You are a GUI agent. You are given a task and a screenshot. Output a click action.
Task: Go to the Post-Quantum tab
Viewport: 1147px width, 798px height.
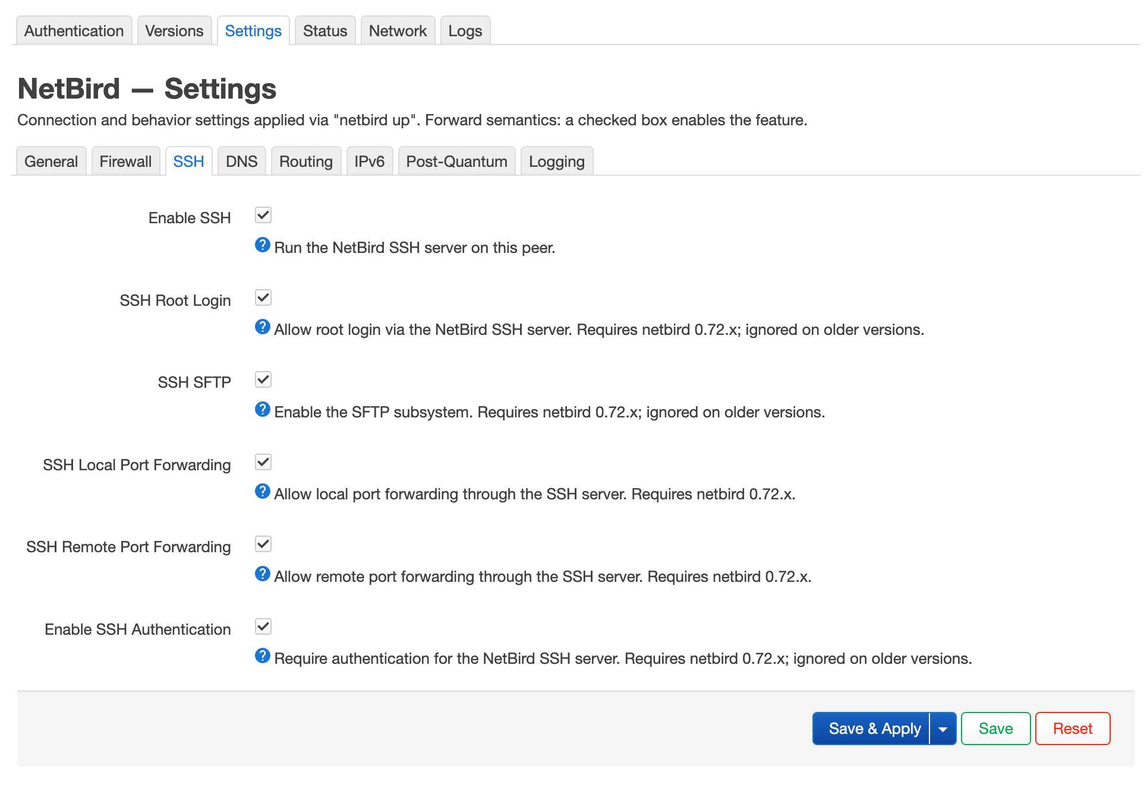(x=457, y=161)
